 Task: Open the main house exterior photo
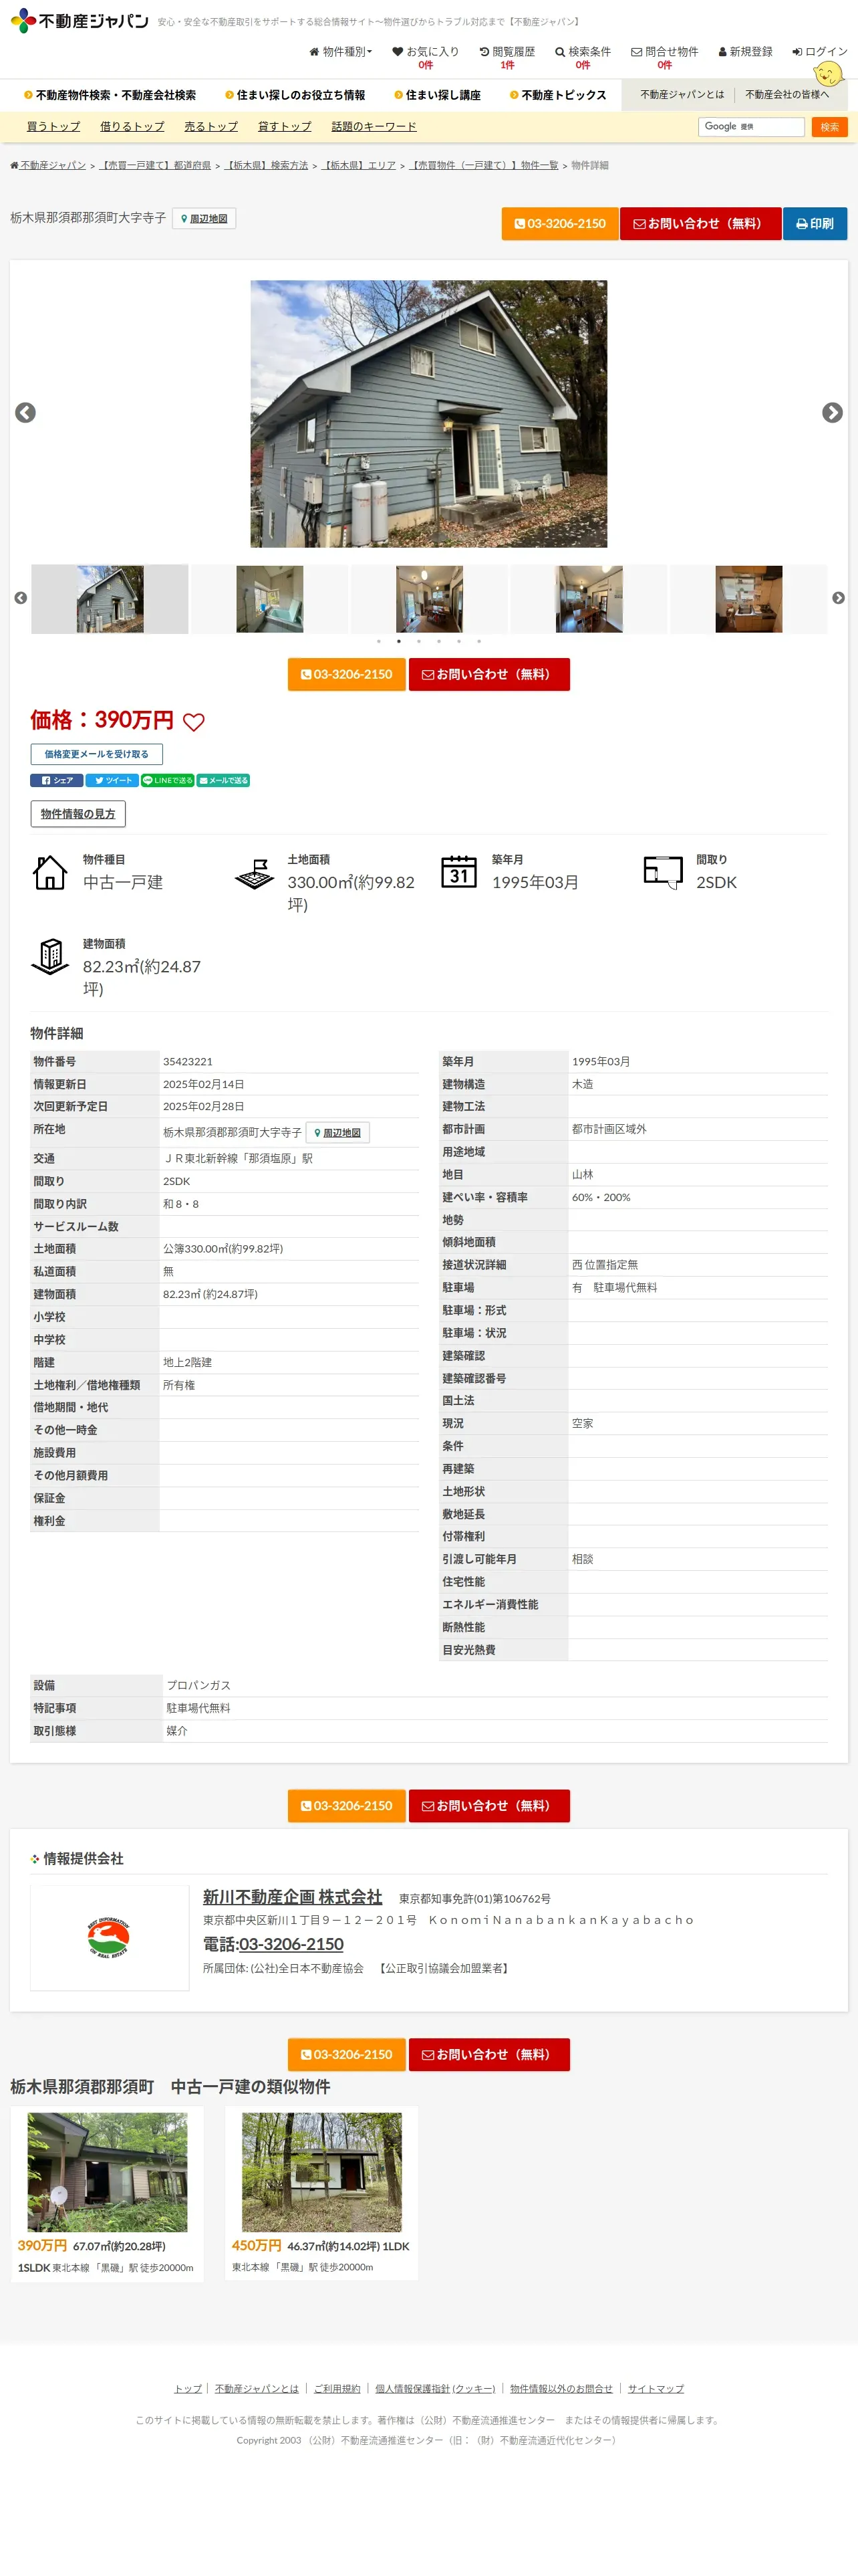pyautogui.click(x=428, y=414)
